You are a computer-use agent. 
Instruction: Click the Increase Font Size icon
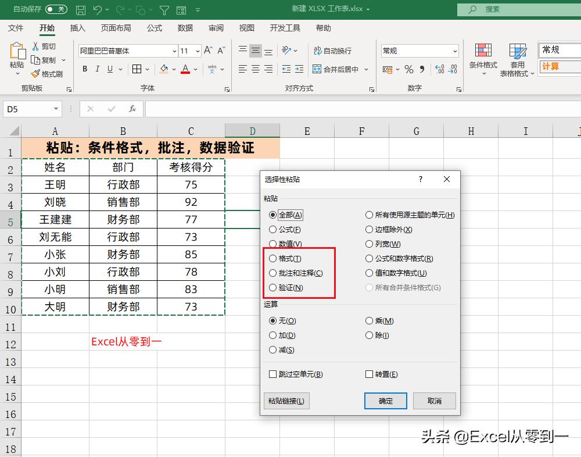[207, 51]
